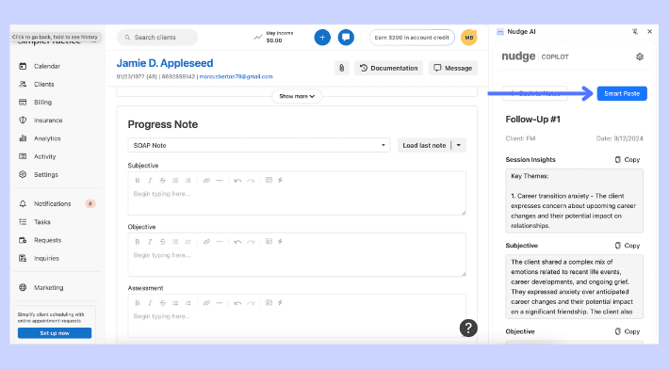Image resolution: width=669 pixels, height=369 pixels.
Task: Go to Clients in the sidebar
Action: (x=44, y=85)
